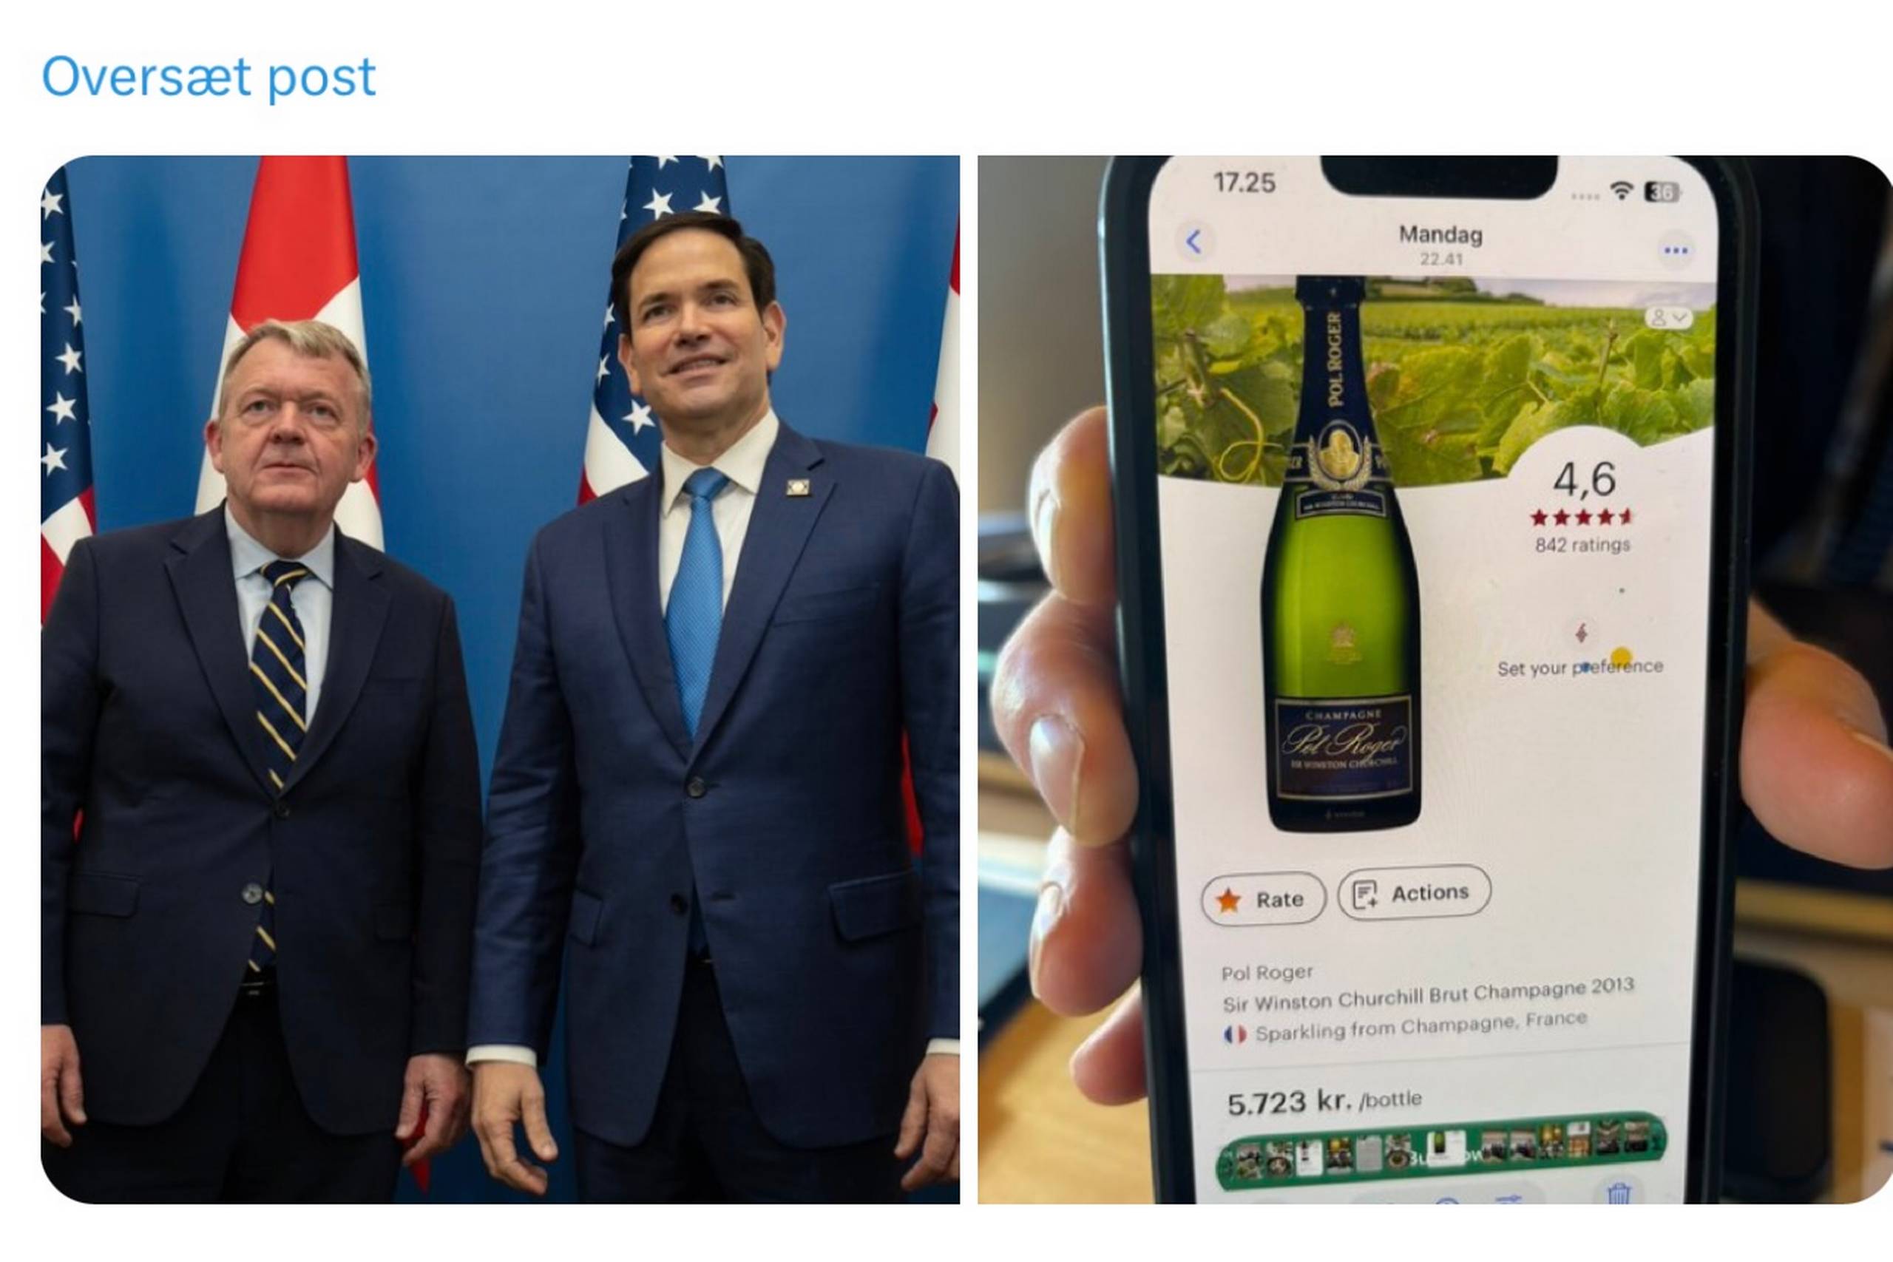Open the photo of two men with flags
Viewport: 1893px width, 1262px height.
point(500,679)
